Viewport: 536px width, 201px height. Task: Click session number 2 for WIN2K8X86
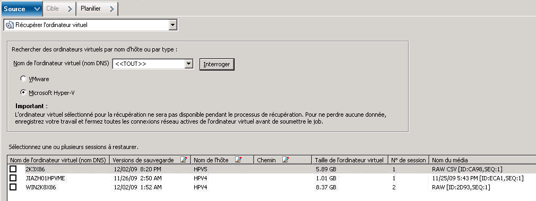pyautogui.click(x=394, y=187)
